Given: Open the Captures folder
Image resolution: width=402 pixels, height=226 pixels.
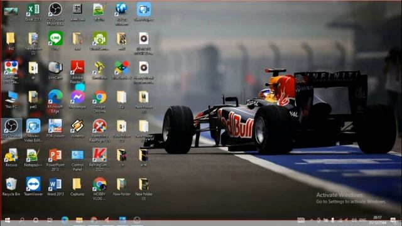Looking at the screenshot, I should point(77,187).
